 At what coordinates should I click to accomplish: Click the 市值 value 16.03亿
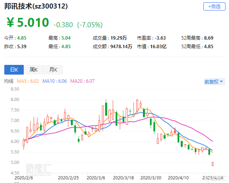(158, 47)
